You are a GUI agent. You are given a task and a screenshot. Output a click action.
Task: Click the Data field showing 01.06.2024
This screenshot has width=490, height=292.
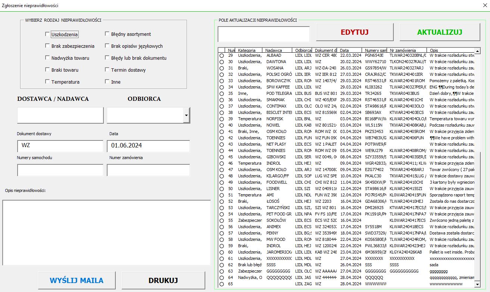148,146
